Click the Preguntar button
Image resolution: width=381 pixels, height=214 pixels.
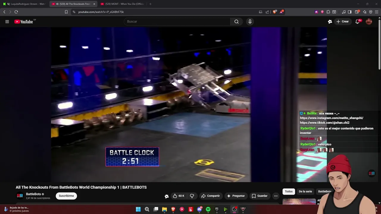[236, 196]
